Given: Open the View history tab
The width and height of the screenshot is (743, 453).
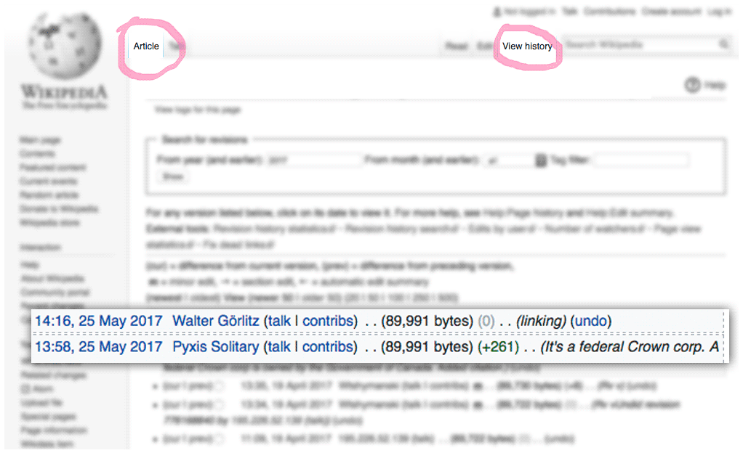Looking at the screenshot, I should 527,46.
